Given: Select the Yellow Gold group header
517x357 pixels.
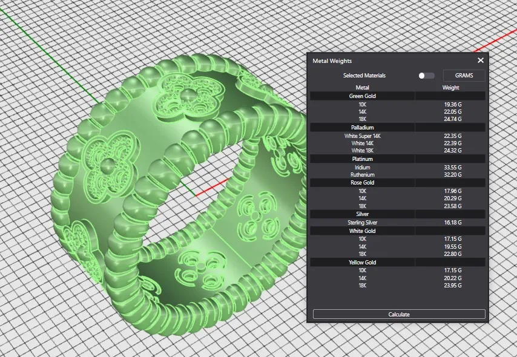Looking at the screenshot, I should click(x=397, y=263).
